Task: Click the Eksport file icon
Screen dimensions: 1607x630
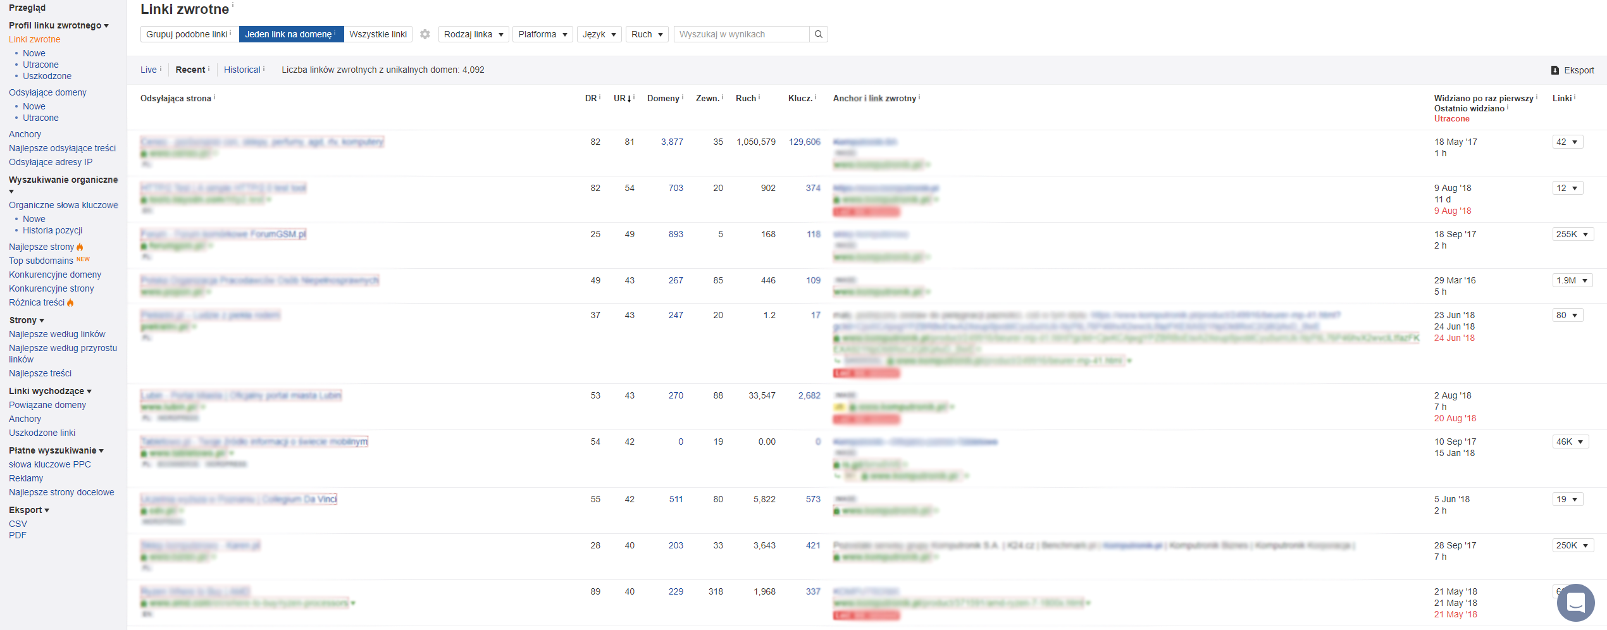Action: coord(1554,70)
